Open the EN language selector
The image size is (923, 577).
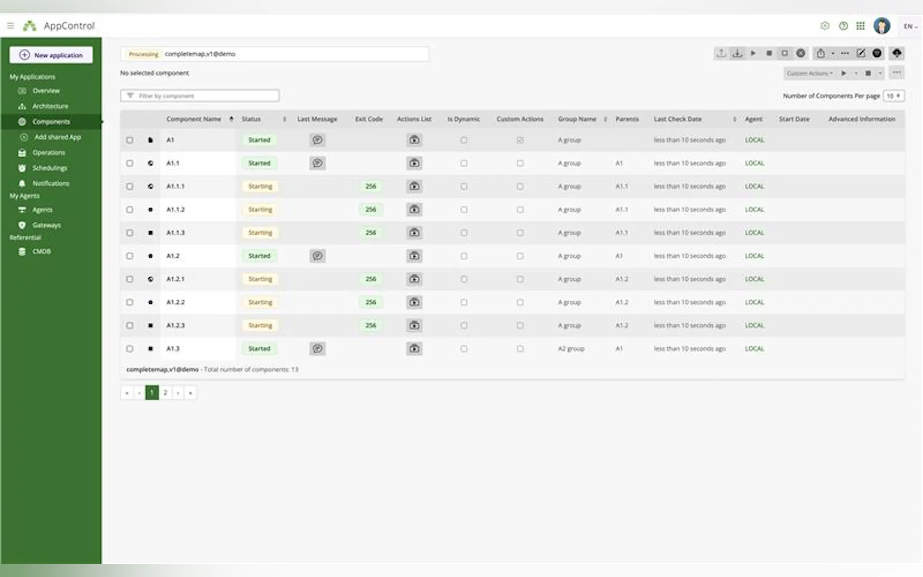[910, 26]
